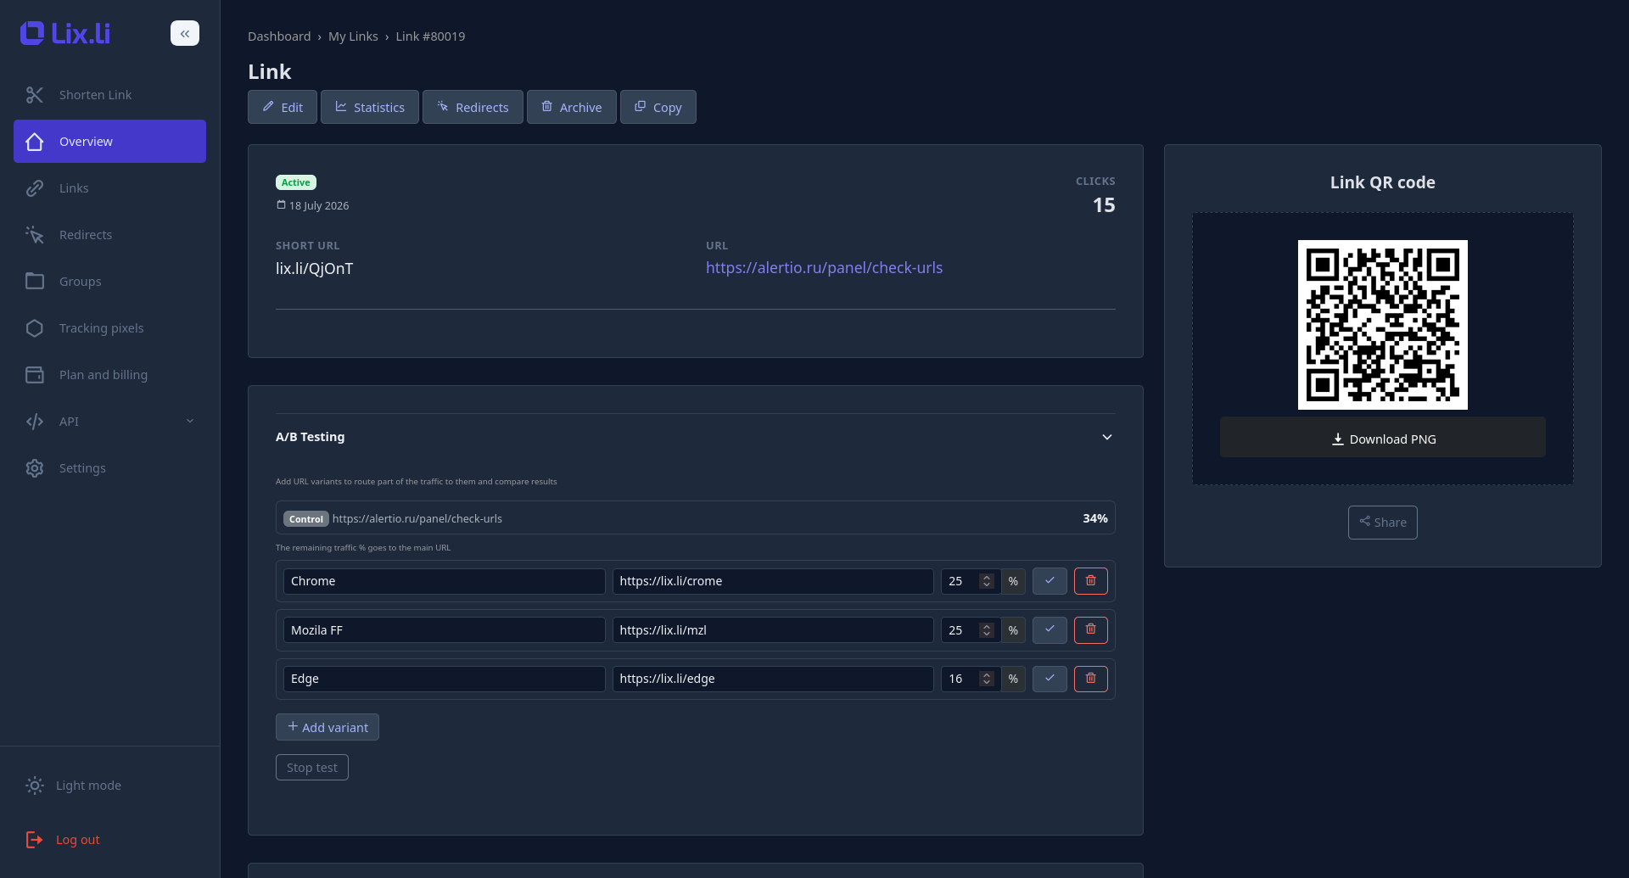Collapse the A/B Testing section chevron
This screenshot has height=878, width=1629.
pos(1107,437)
